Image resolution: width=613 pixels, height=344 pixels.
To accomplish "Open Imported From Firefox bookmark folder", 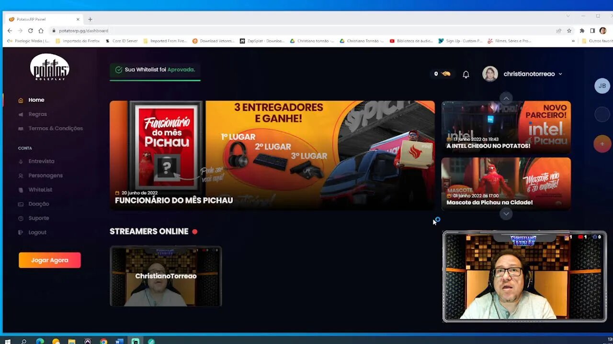I will coord(165,41).
